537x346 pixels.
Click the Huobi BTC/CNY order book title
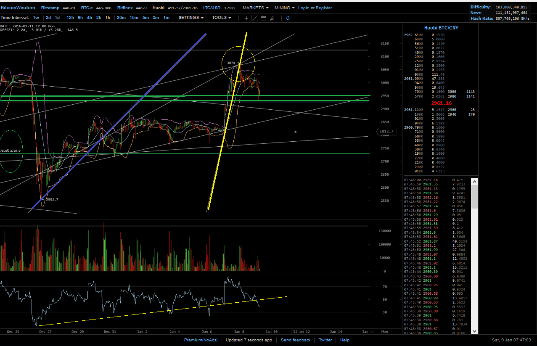pyautogui.click(x=441, y=28)
